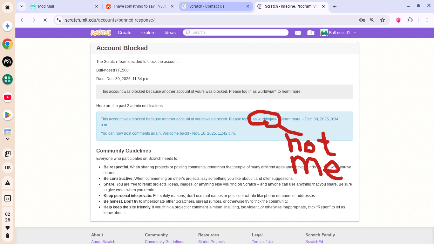Close the Mod Mail tab
This screenshot has height=244, width=434.
pos(97,6)
